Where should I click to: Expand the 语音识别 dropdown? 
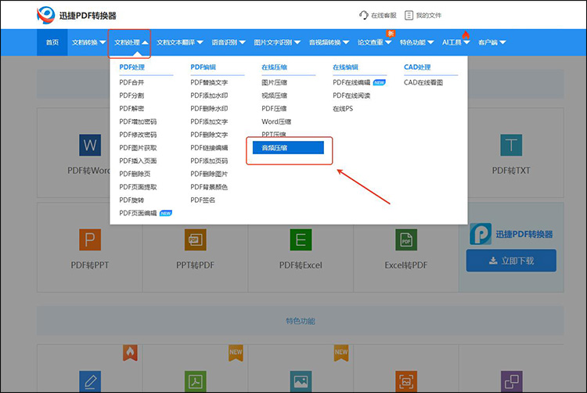click(228, 42)
